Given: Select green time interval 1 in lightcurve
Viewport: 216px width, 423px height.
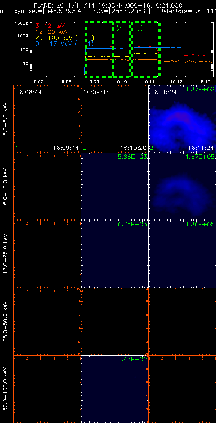Looking at the screenshot, I should point(99,49).
